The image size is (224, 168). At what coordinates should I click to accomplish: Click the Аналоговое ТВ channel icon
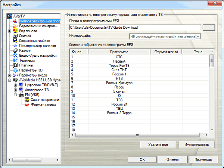(21, 90)
